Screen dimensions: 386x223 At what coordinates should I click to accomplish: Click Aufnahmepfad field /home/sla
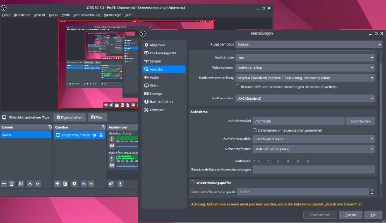[x=298, y=121]
